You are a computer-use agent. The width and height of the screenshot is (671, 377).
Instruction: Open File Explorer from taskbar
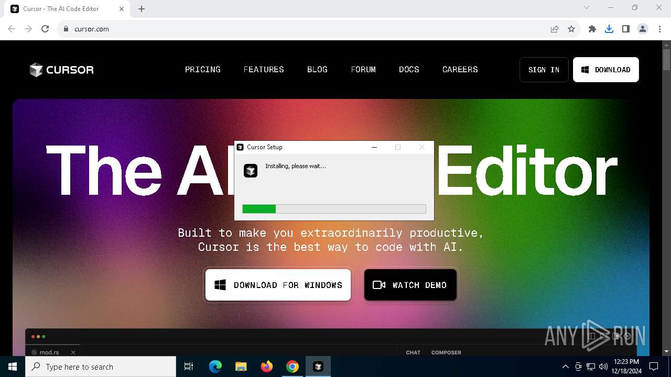pos(241,367)
